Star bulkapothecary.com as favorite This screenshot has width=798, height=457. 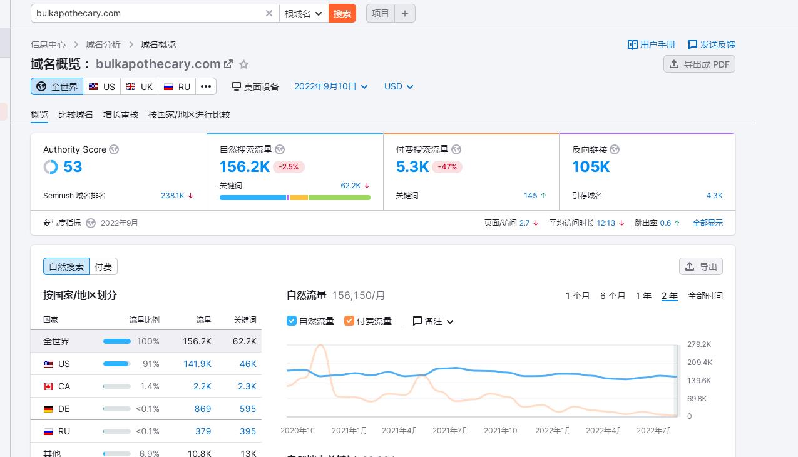(244, 64)
